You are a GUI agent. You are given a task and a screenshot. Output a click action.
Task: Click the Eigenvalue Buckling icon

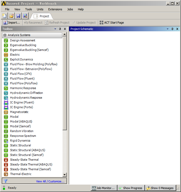(x=6, y=45)
